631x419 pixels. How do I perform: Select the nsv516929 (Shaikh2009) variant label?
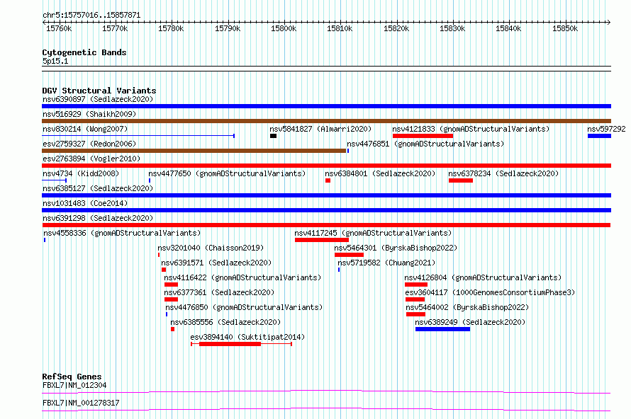(x=89, y=114)
